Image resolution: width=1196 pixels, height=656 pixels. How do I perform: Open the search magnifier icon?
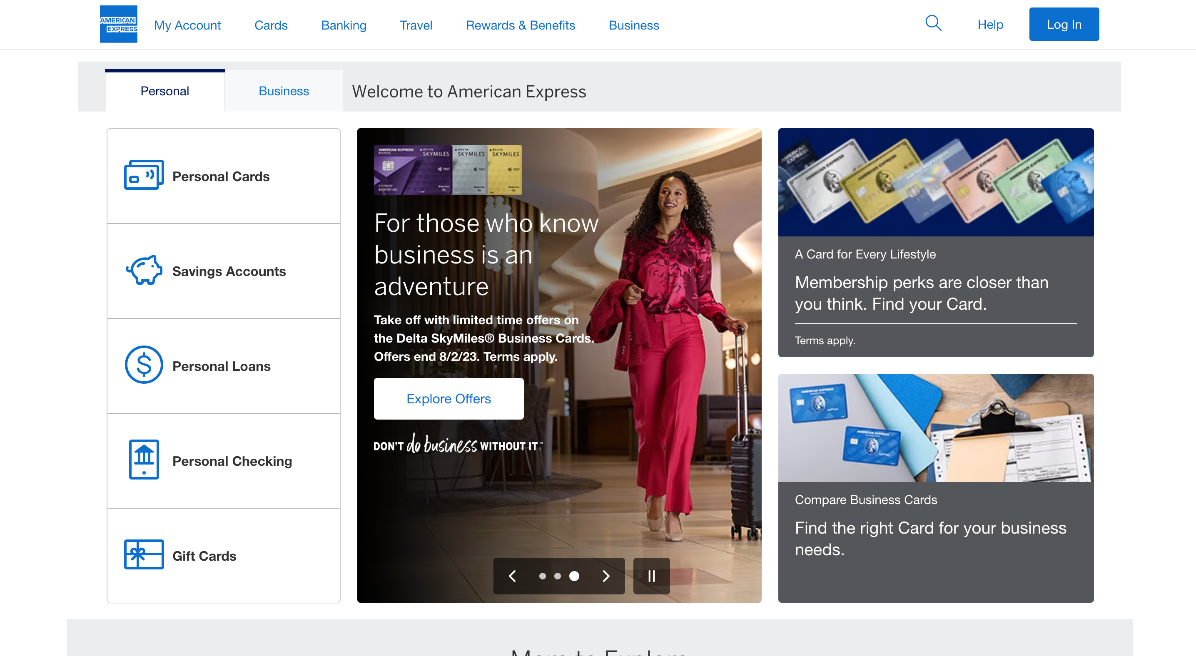click(x=933, y=23)
